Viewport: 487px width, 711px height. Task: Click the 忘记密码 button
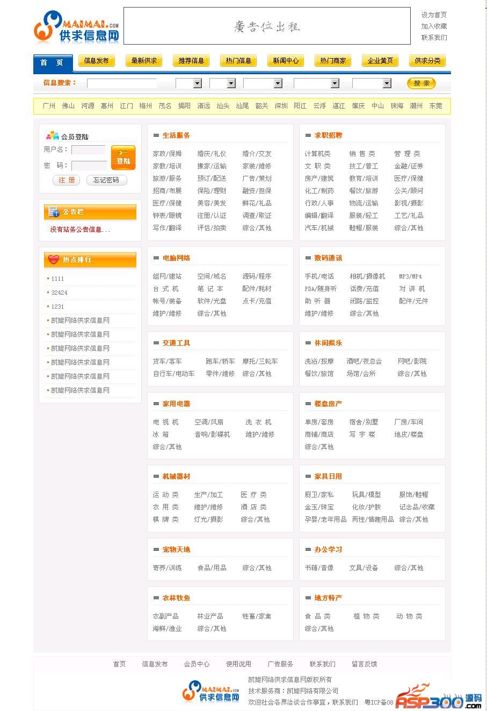pyautogui.click(x=106, y=180)
